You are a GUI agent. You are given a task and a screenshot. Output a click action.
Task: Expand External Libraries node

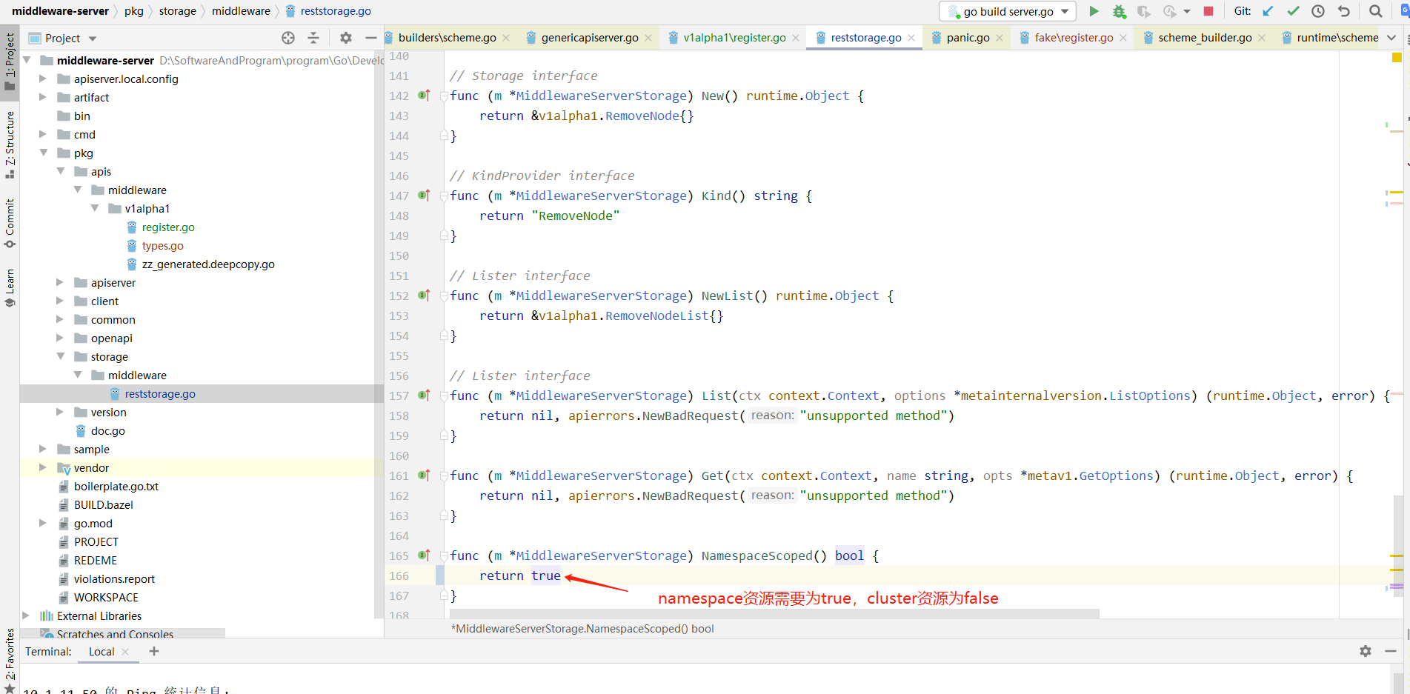[26, 615]
